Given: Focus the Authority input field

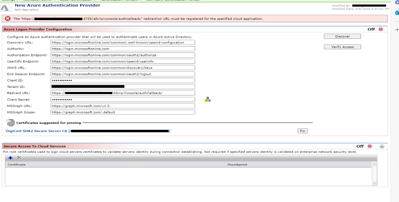Looking at the screenshot, I should click(x=123, y=49).
